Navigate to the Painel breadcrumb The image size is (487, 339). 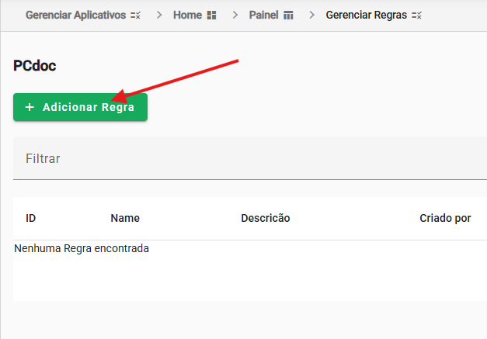265,16
